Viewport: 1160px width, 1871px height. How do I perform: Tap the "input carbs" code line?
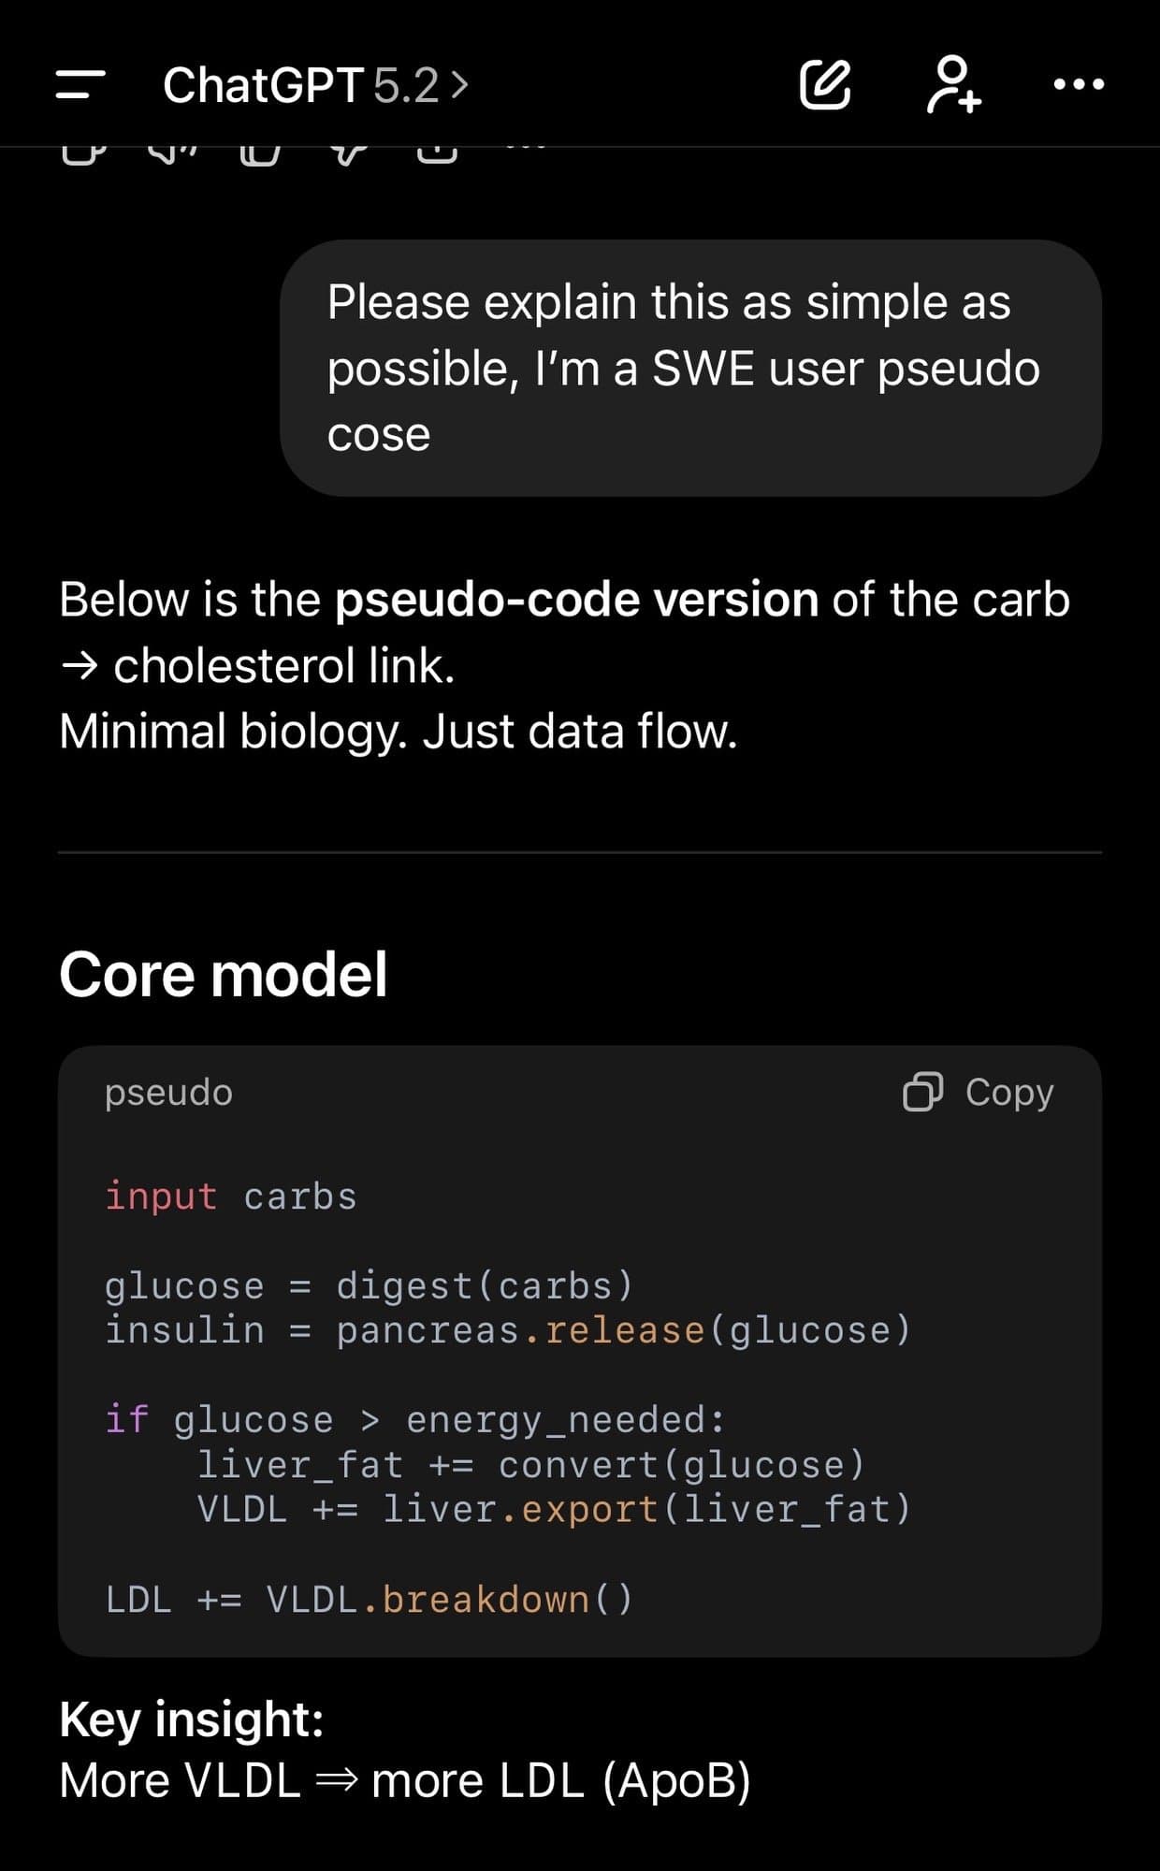[x=230, y=1197]
